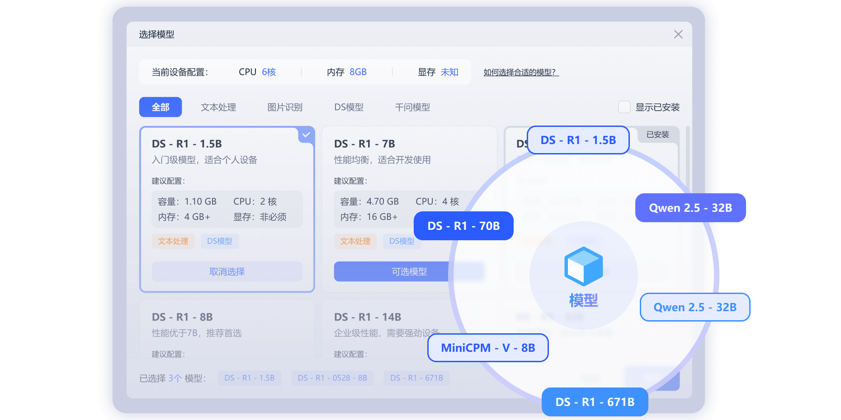Select the DS - R1 - 1.5B card title
This screenshot has width=841, height=420.
(187, 144)
